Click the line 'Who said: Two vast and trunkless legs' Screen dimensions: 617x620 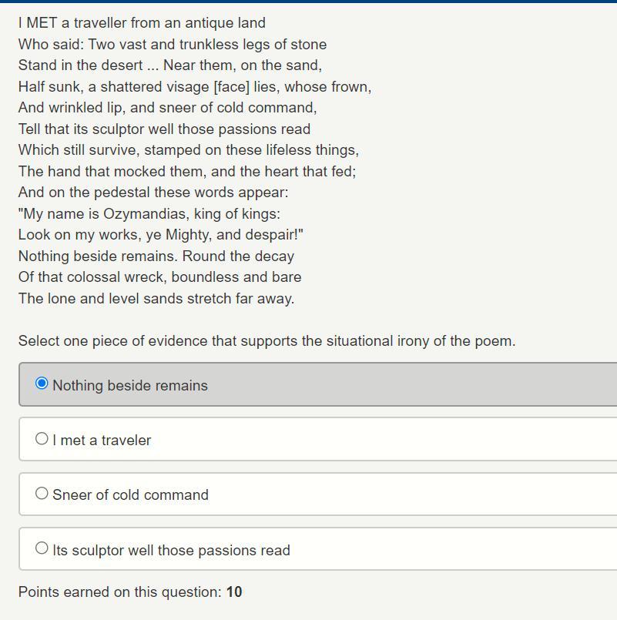coord(173,45)
